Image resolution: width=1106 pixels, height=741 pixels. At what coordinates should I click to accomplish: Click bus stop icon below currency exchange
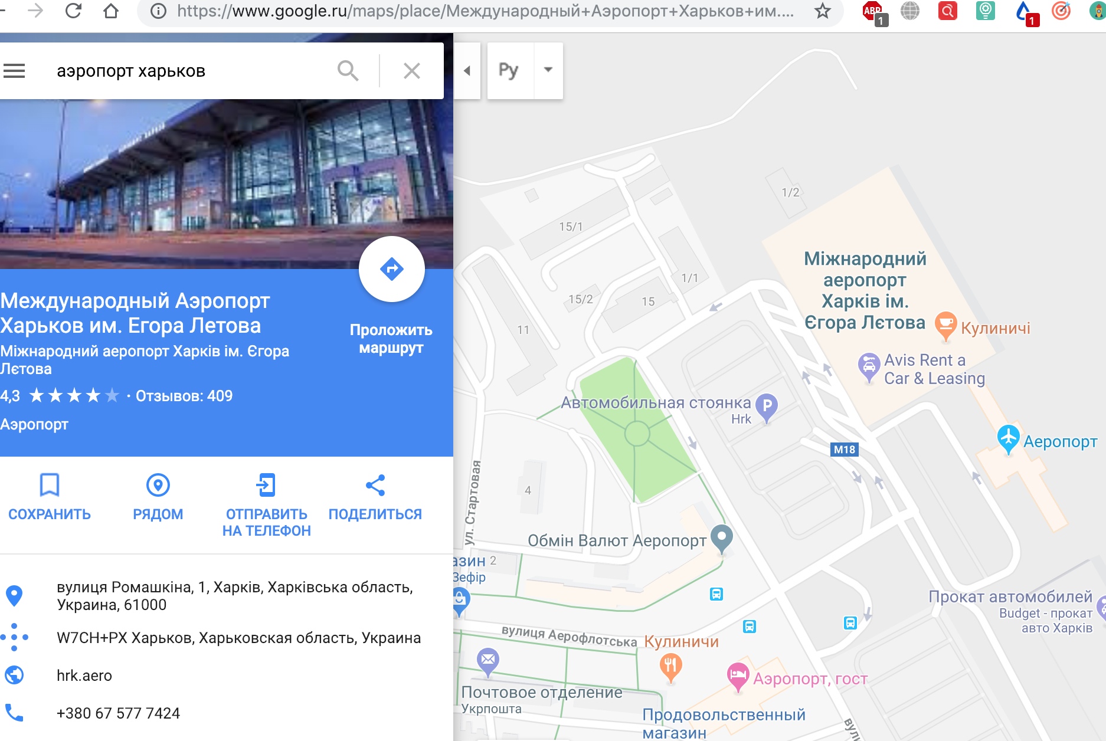[x=716, y=594]
